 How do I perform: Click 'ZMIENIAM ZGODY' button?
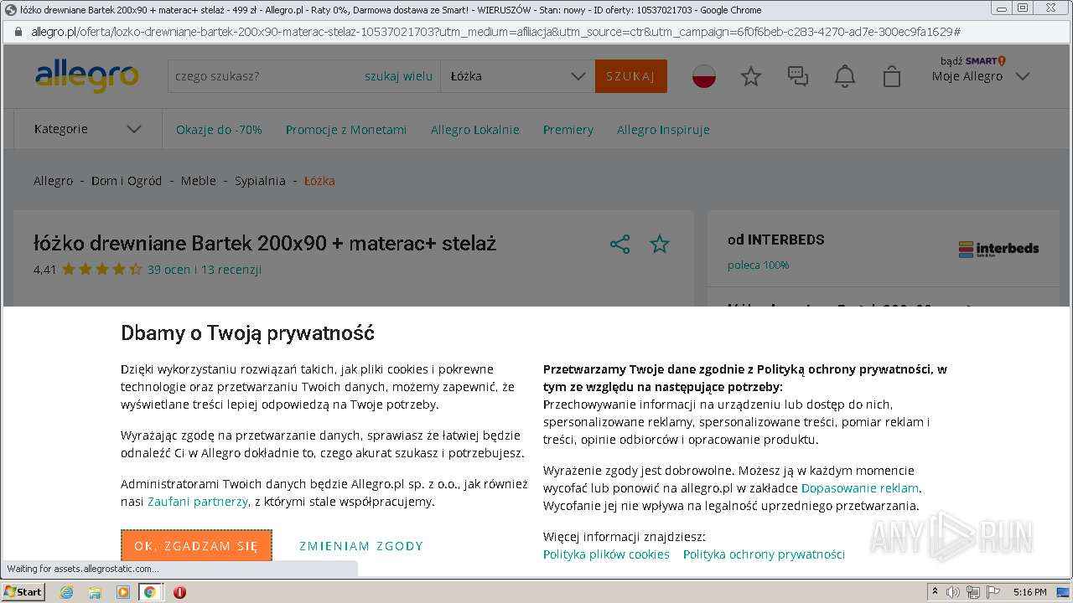click(361, 546)
